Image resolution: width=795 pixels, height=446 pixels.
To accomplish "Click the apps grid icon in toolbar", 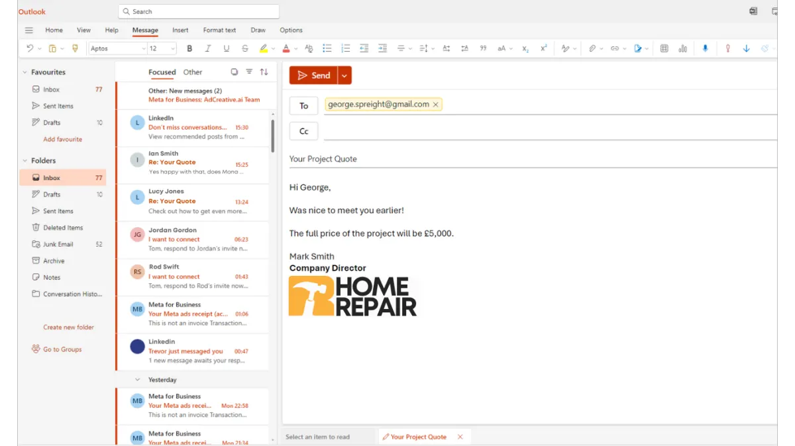I will [x=664, y=48].
